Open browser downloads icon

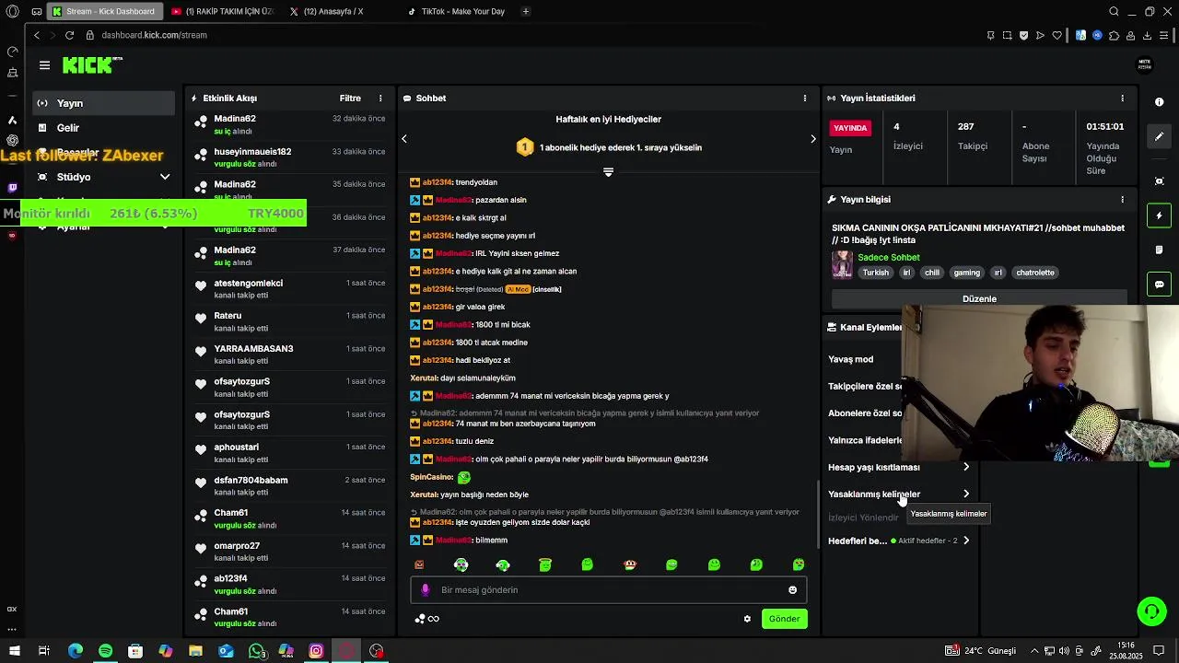[x=1147, y=35]
